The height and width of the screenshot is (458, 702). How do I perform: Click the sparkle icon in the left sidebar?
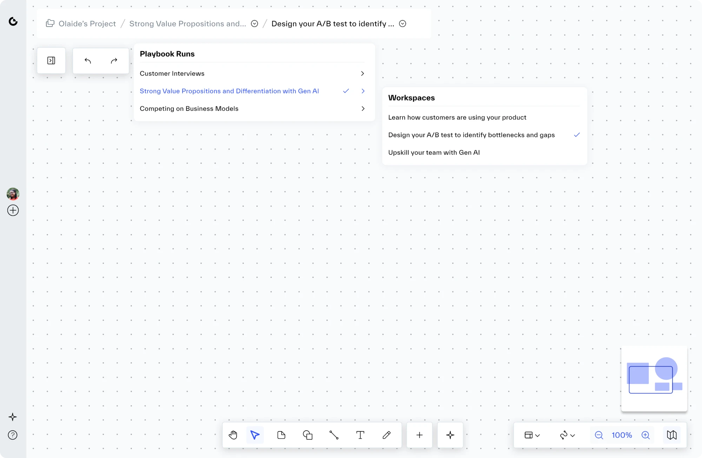pyautogui.click(x=13, y=417)
